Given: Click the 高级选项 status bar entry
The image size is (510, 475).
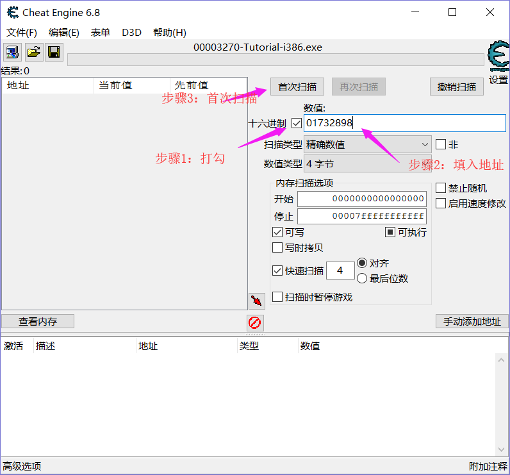Looking at the screenshot, I should coord(22,466).
